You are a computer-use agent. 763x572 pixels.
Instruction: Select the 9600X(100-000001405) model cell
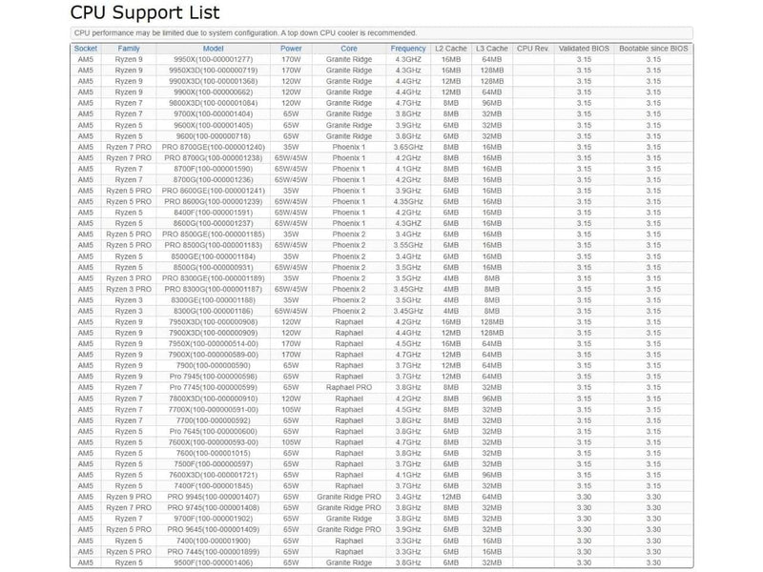(213, 125)
